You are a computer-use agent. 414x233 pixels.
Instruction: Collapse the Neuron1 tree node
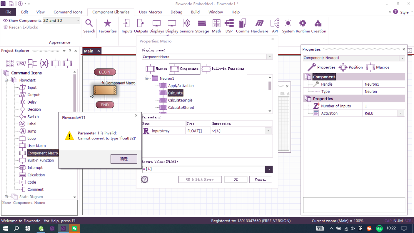tap(147, 79)
